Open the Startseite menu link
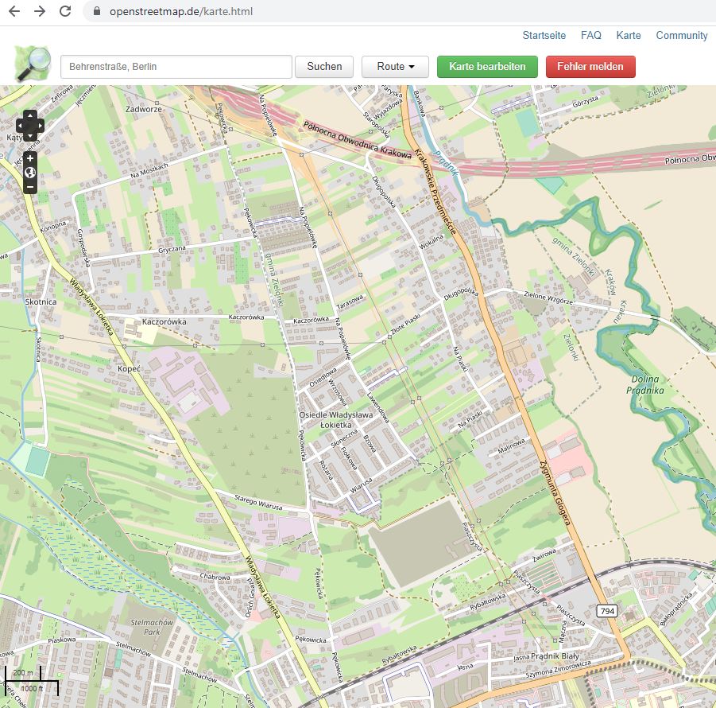This screenshot has width=716, height=708. (544, 36)
